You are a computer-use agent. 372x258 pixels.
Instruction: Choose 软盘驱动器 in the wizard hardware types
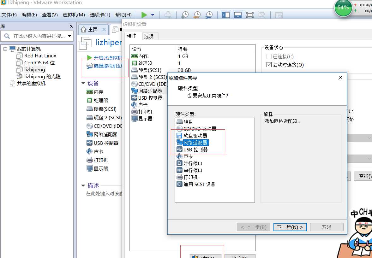[x=192, y=136]
